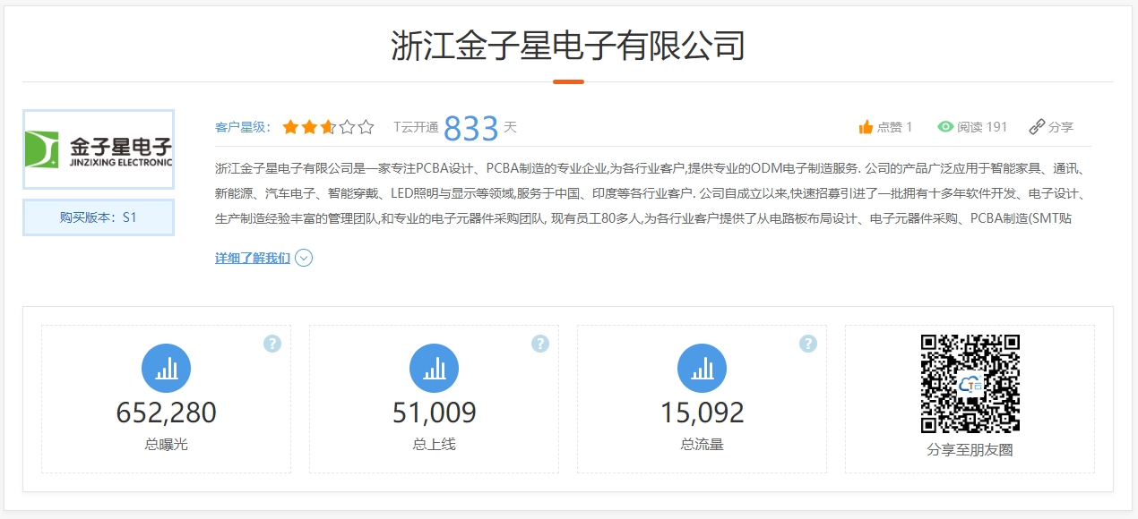Click the 购买版本: S1 button
Image resolution: width=1138 pixels, height=519 pixels.
pos(99,217)
